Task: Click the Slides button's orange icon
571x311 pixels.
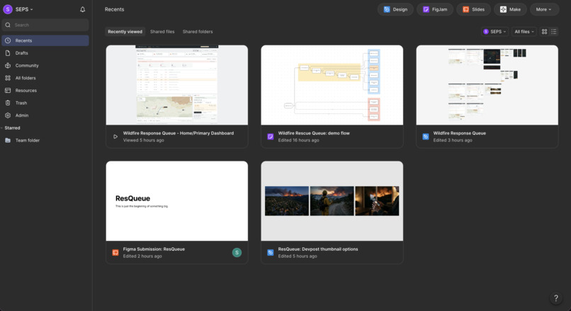Action: tap(465, 9)
